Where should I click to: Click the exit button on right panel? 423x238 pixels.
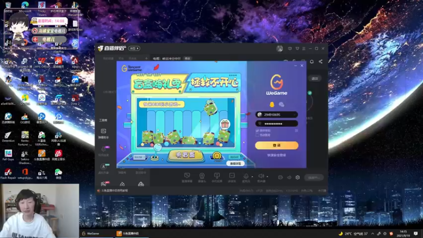315,78
